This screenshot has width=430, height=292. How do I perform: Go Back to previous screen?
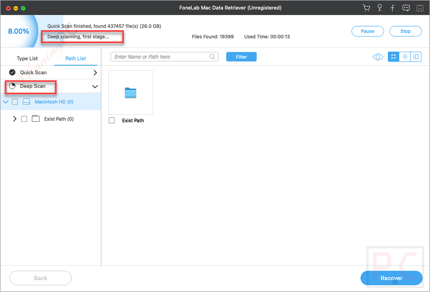40,278
